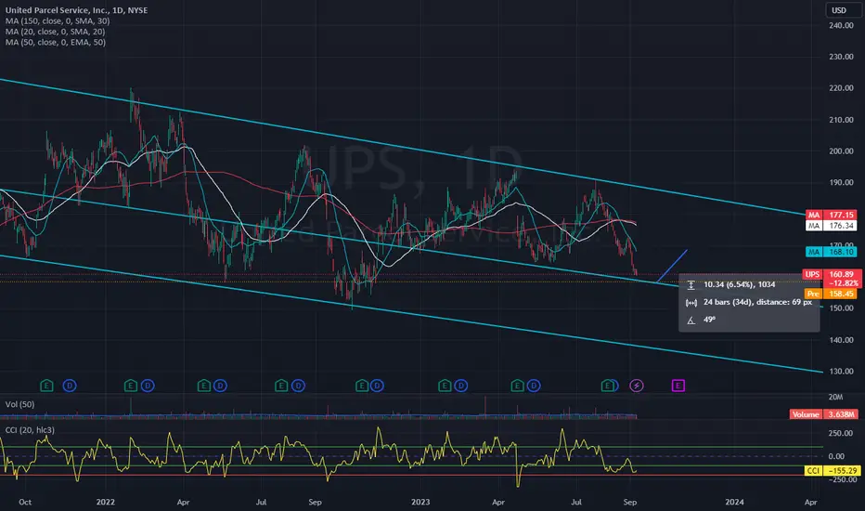The width and height of the screenshot is (865, 511).
Task: Click the 10.34 (6.54%) measurement readout
Action: [739, 284]
